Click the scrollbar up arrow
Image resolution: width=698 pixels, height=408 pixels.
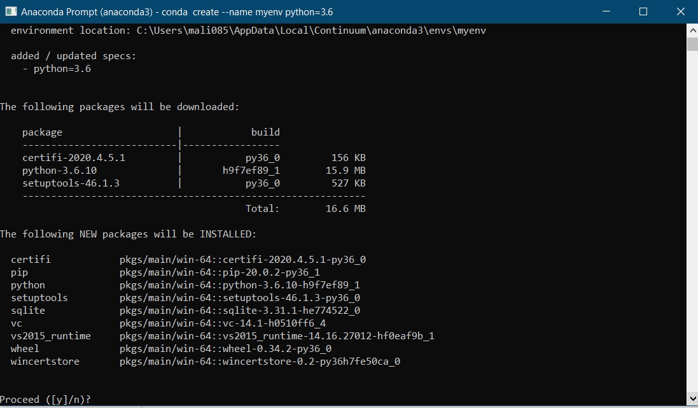692,29
